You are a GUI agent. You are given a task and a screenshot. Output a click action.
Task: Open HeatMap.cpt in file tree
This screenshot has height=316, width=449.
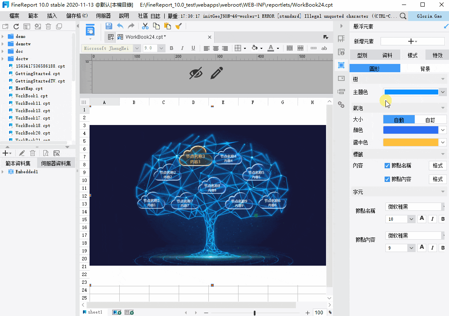29,88
